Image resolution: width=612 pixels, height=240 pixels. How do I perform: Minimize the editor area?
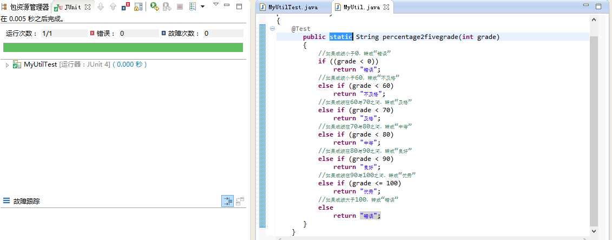586,6
